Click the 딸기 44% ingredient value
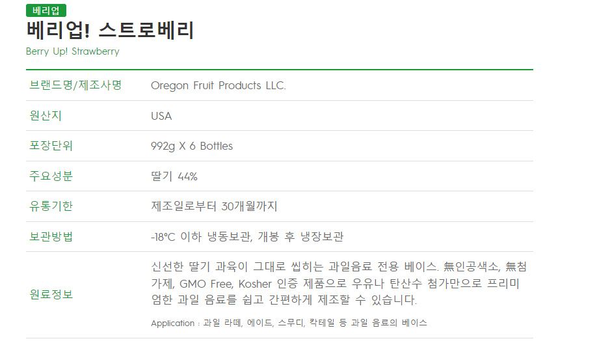 174,176
